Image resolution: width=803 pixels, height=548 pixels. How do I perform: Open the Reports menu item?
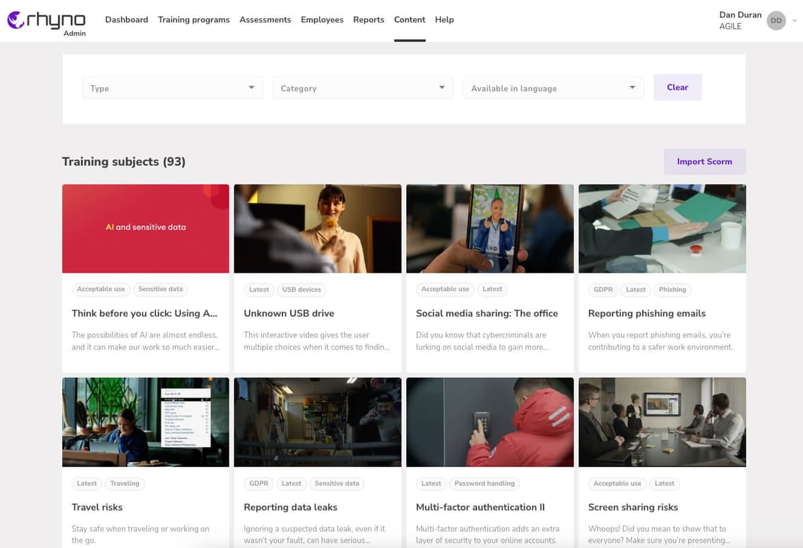(x=369, y=20)
